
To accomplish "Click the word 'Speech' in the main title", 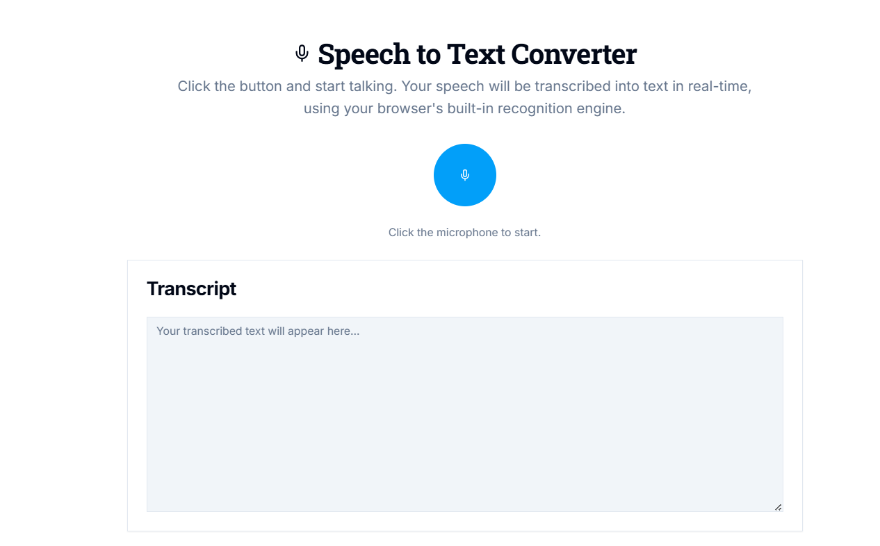I will (x=364, y=55).
